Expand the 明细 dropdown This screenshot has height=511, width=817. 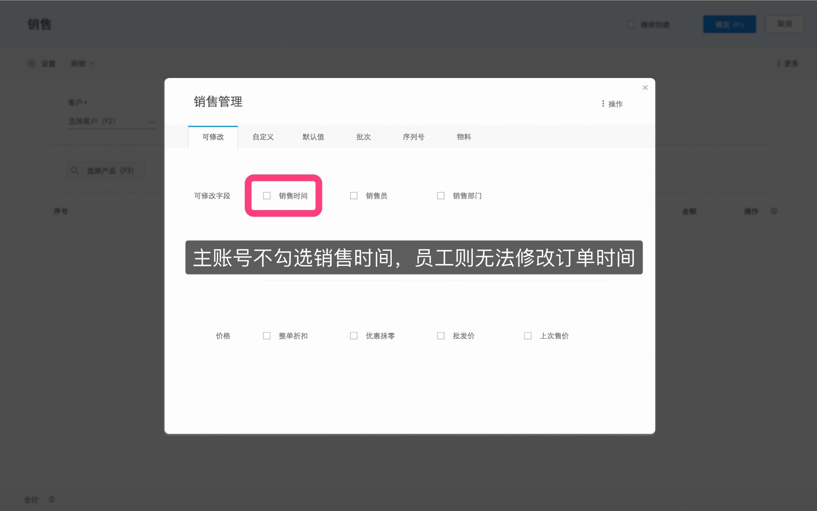coord(83,63)
